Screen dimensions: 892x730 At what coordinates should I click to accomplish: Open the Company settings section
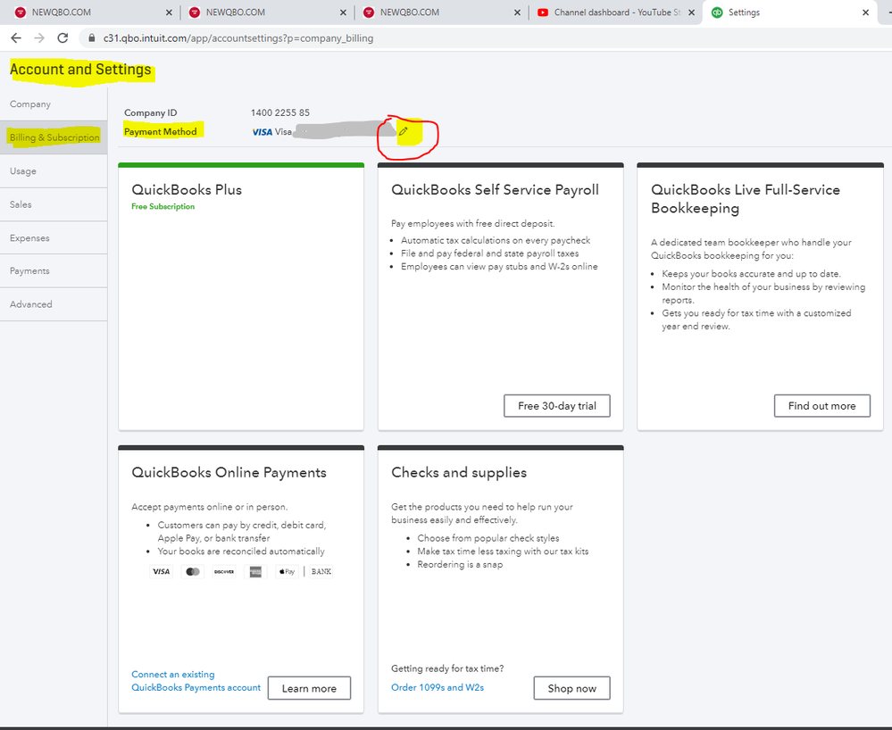tap(54, 104)
